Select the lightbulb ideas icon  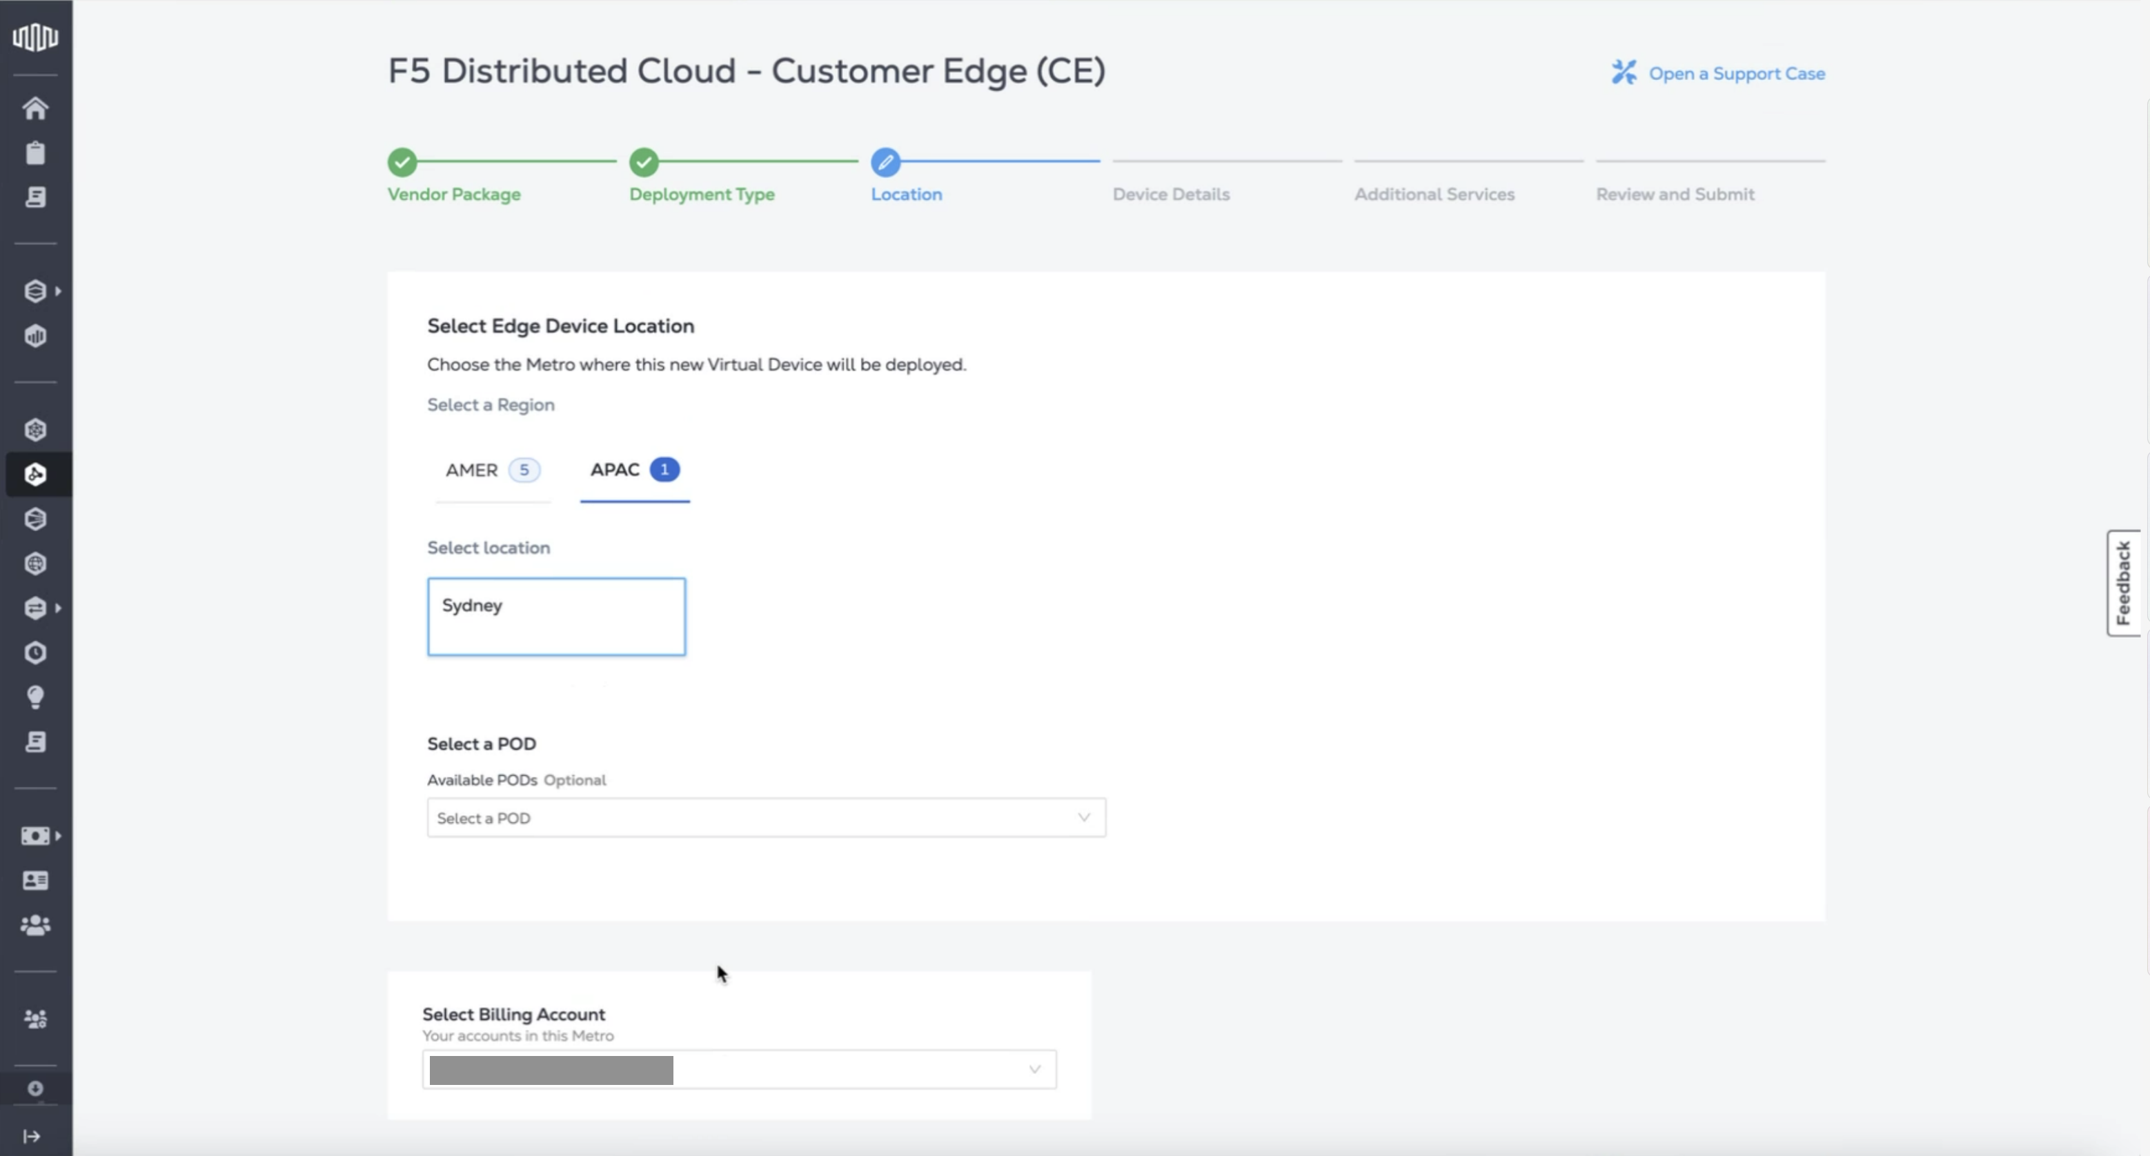(35, 697)
